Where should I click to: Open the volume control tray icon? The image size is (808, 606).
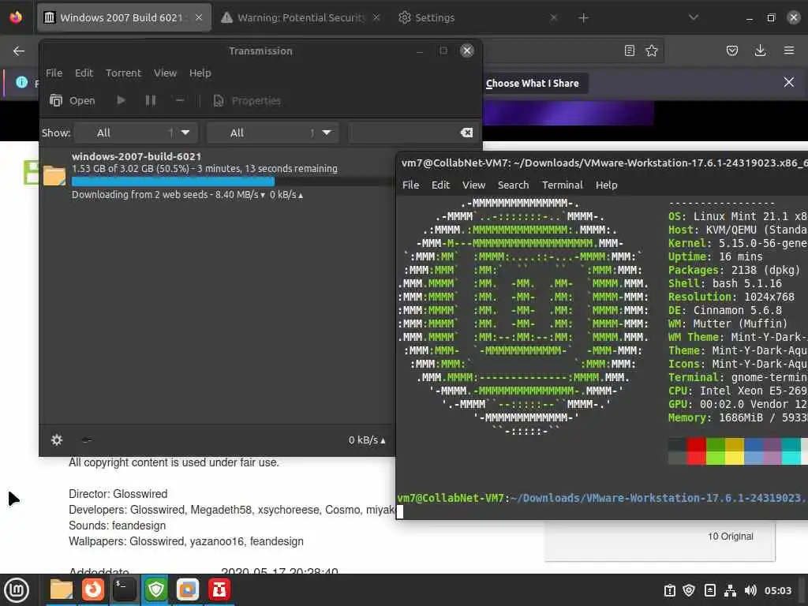(751, 590)
